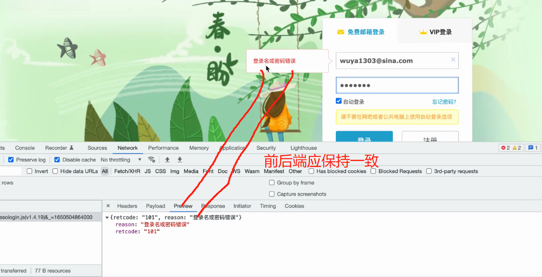Click the import HAR upload arrow icon
Viewport: 542px width, 277px height.
click(167, 159)
